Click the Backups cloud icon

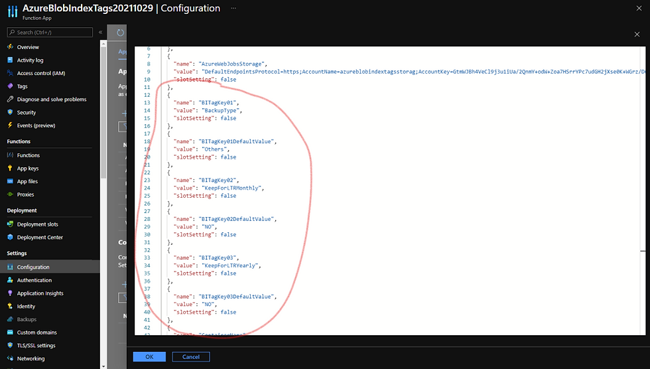click(10, 319)
